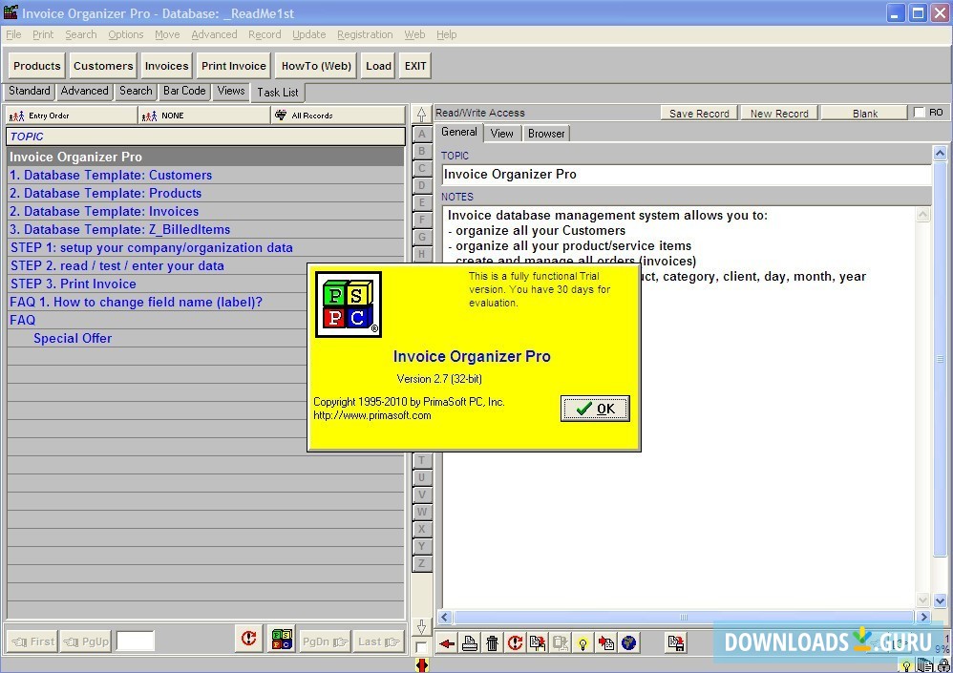Click OK in the about dialog
Screen dimensions: 953x673
595,409
